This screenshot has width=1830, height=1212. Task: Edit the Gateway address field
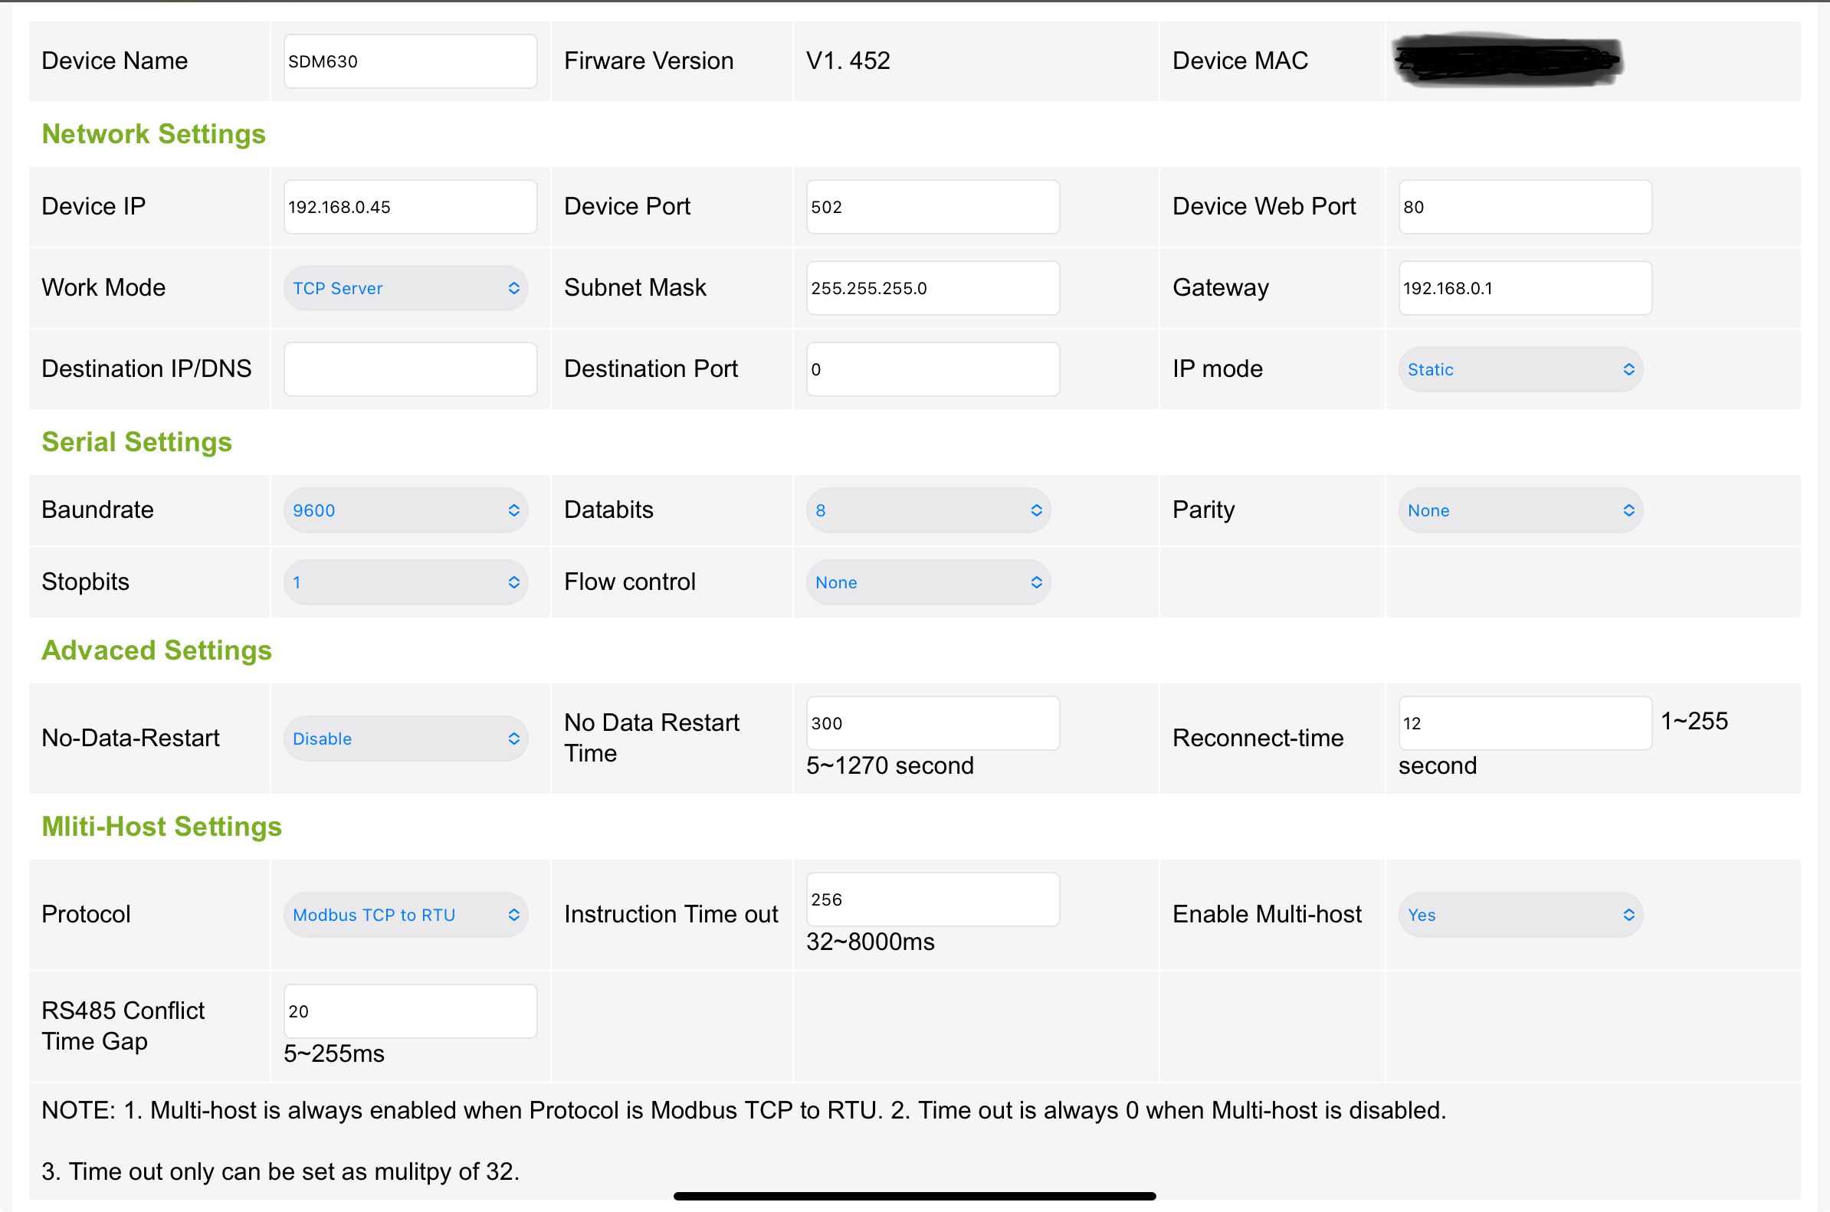1524,287
